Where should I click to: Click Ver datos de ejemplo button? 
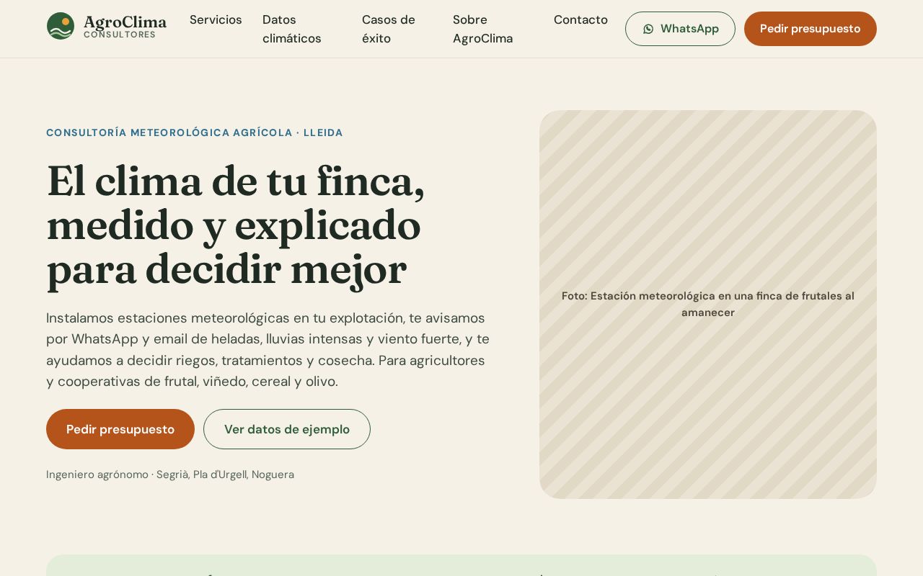click(287, 429)
